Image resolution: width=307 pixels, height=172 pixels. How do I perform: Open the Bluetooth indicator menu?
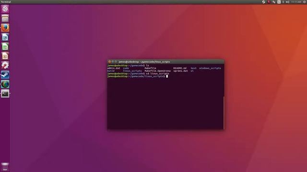pyautogui.click(x=283, y=2)
